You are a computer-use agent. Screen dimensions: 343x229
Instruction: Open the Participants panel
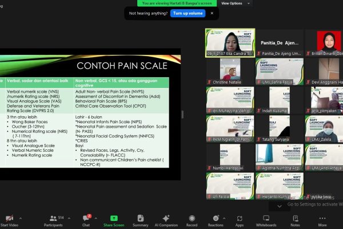pos(53,220)
